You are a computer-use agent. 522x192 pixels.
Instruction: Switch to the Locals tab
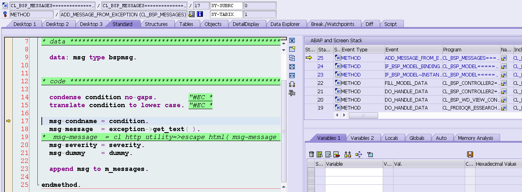[x=391, y=138]
